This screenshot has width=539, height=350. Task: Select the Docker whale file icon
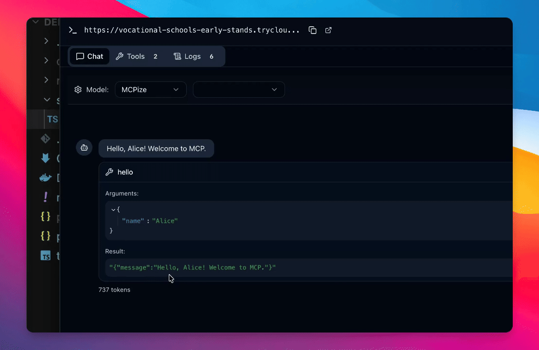45,177
